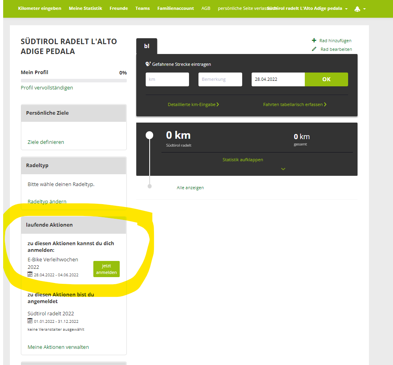Select the bl bike tab
393x365 pixels.
coord(146,46)
